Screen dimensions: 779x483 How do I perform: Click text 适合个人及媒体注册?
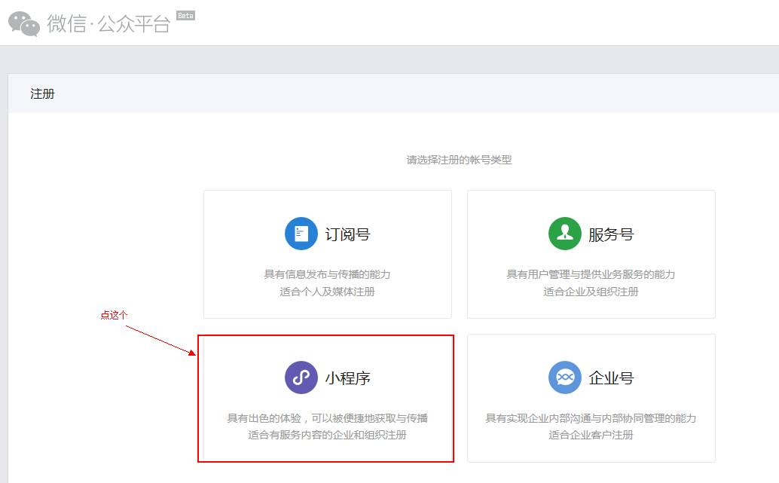click(x=327, y=292)
